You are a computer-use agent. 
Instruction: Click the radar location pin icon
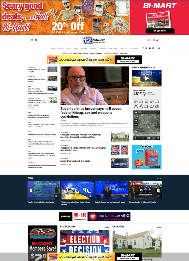135,138
